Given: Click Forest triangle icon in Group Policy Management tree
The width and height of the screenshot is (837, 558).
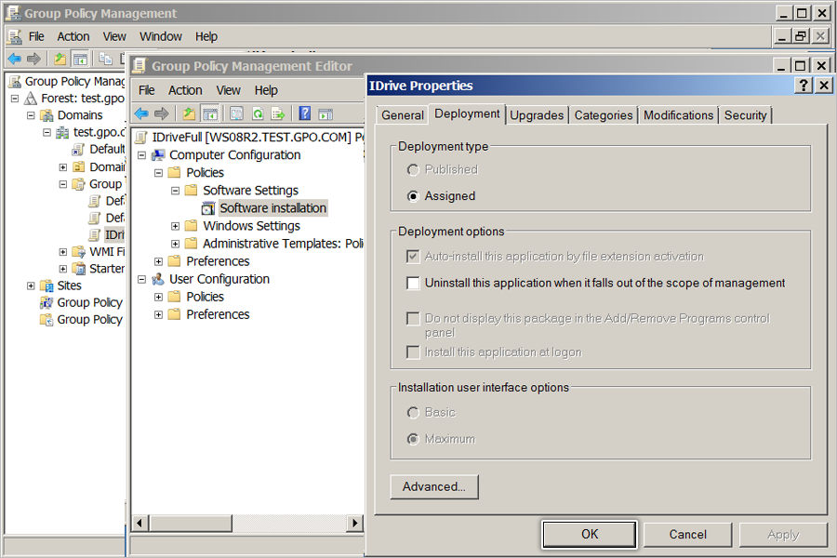Looking at the screenshot, I should click(31, 99).
